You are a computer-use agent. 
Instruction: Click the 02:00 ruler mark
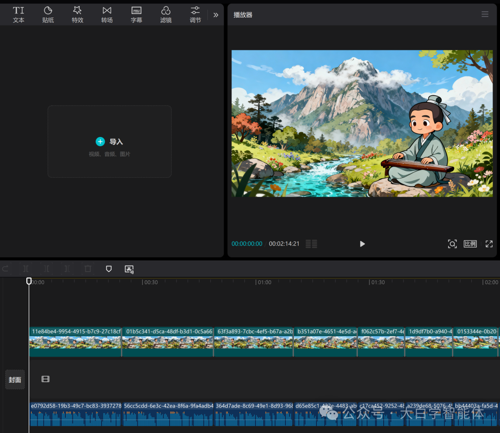pos(490,282)
